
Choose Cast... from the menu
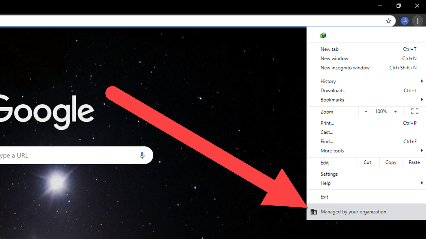click(x=366, y=132)
